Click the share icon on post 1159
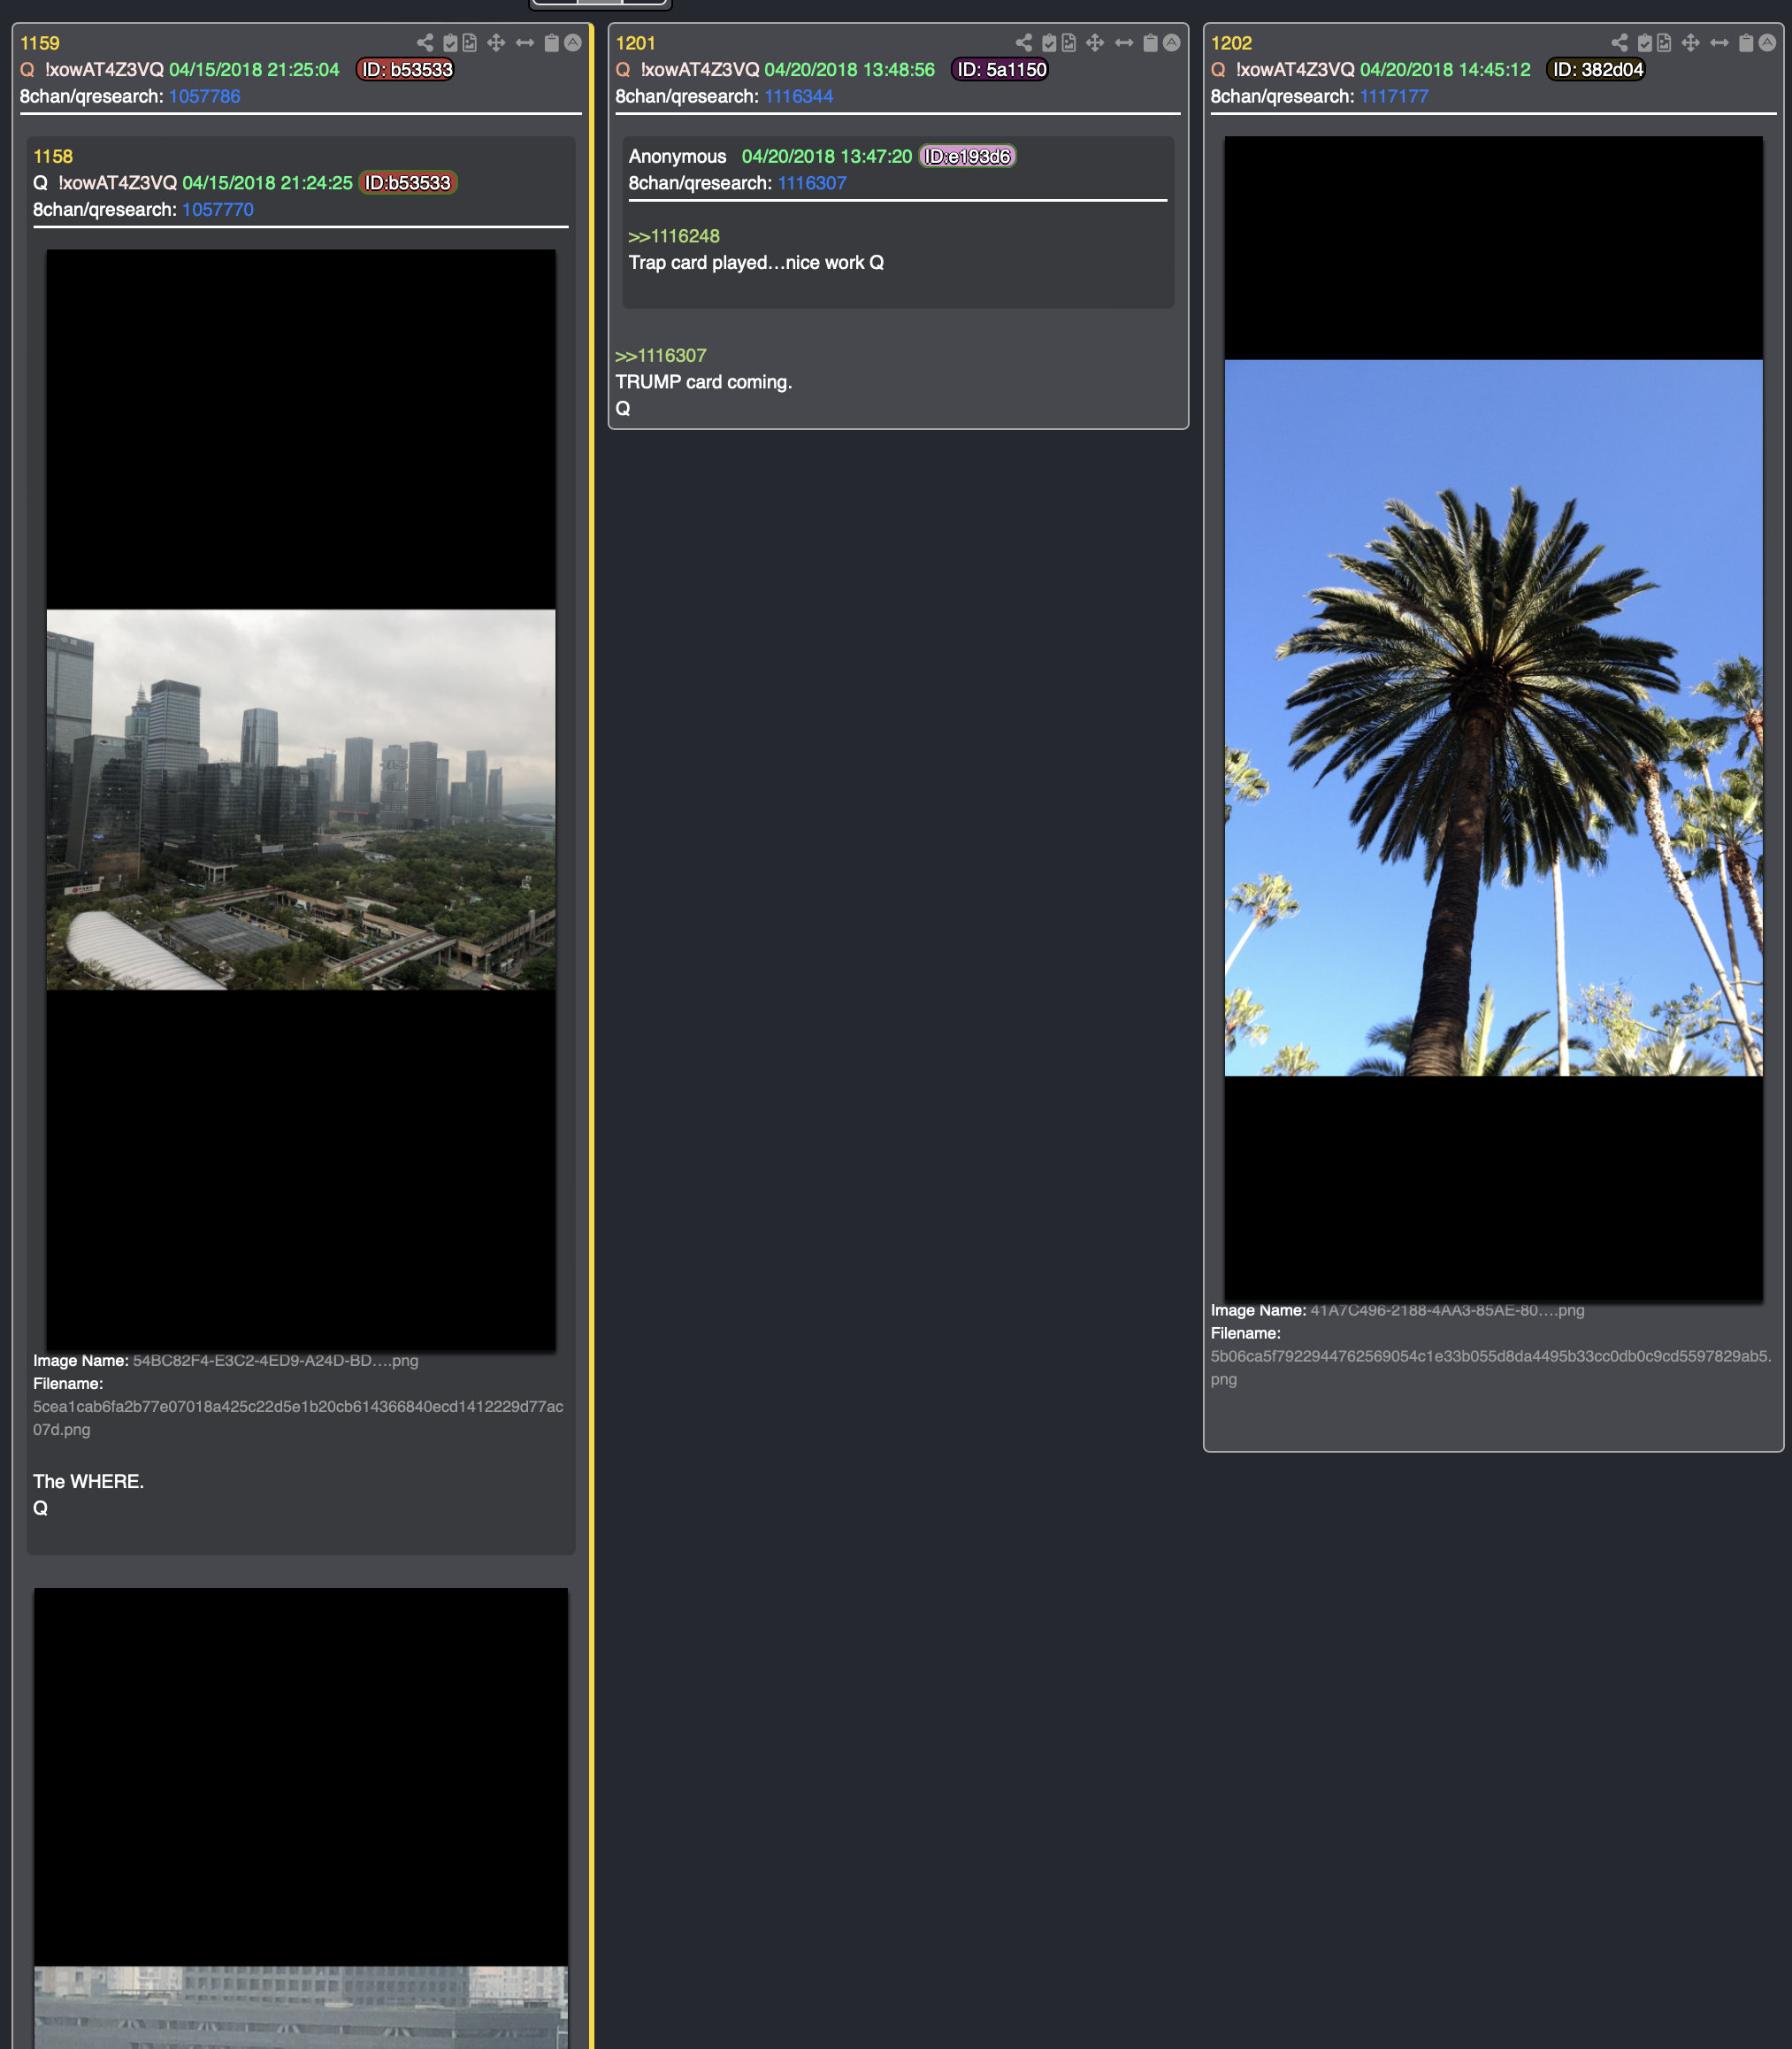The width and height of the screenshot is (1792, 2049). coord(425,43)
